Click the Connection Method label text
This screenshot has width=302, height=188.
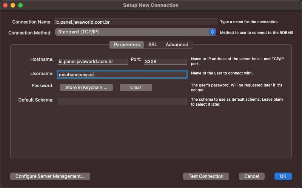pos(30,33)
